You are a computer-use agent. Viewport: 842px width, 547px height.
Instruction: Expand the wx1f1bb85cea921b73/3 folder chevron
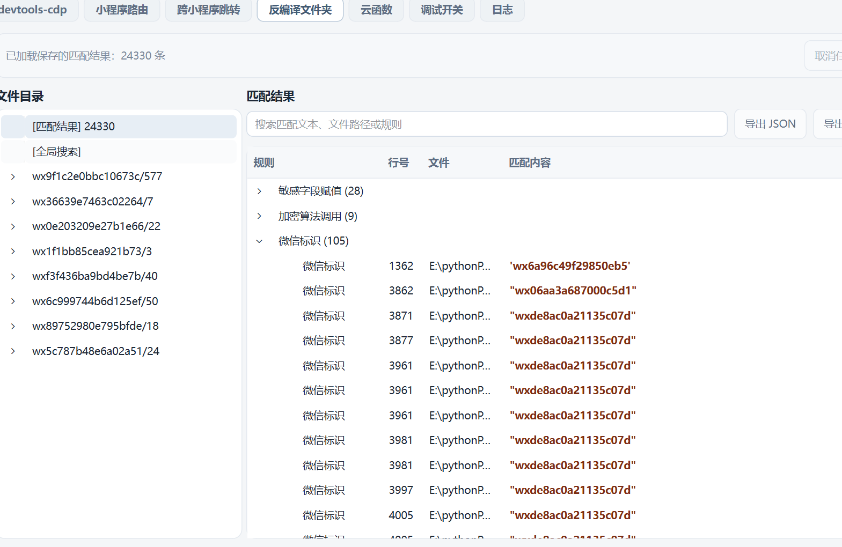(13, 252)
